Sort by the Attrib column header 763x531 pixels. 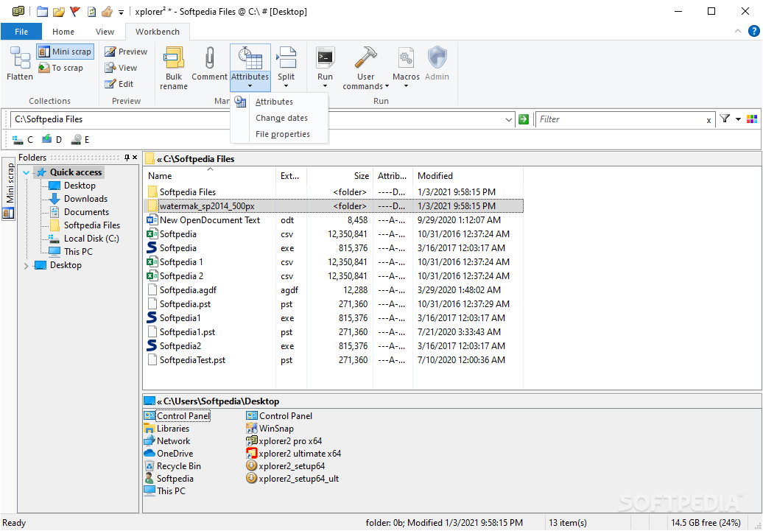[393, 176]
